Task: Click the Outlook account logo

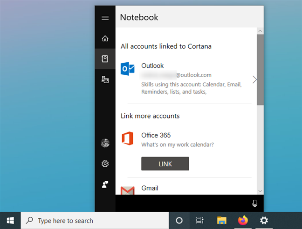Action: [128, 69]
